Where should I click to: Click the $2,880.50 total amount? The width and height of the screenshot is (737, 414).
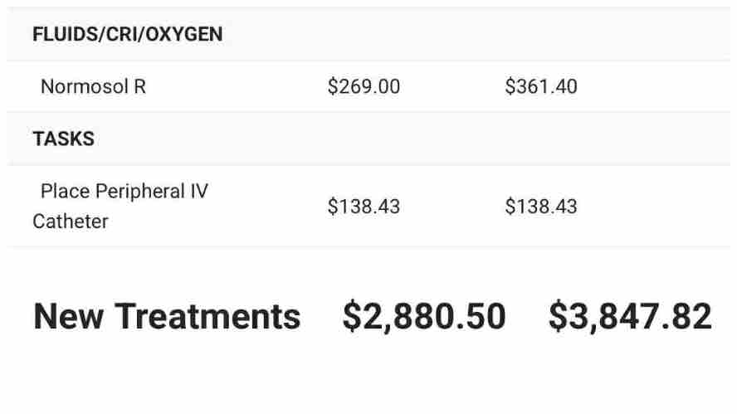(x=423, y=317)
